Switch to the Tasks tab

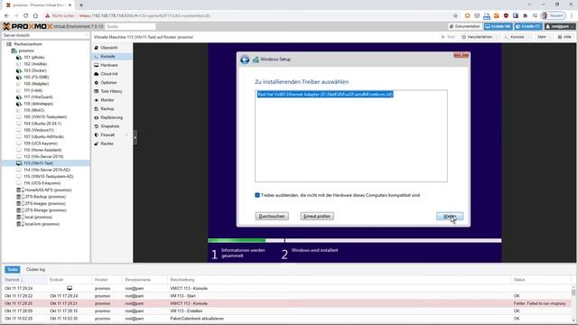[12, 270]
